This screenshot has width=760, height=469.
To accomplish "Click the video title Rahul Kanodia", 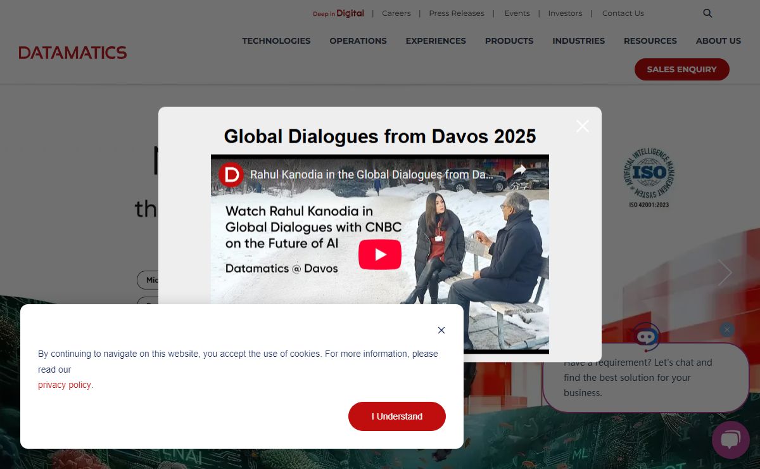I will coord(371,174).
